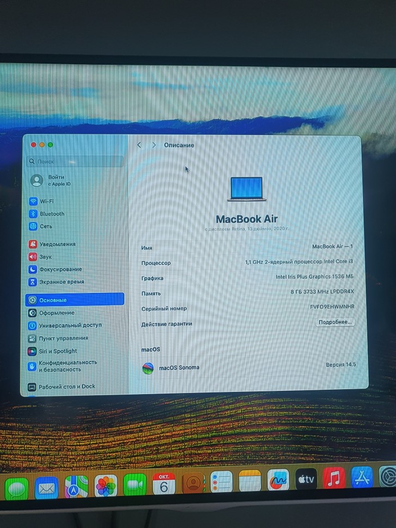Click the Версия 14.5 text

tap(341, 364)
